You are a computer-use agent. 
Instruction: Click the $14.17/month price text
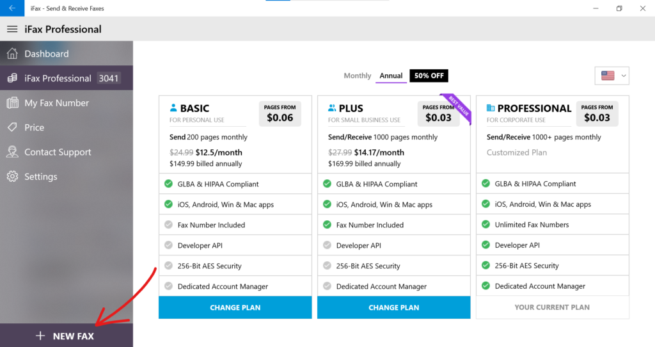point(379,152)
